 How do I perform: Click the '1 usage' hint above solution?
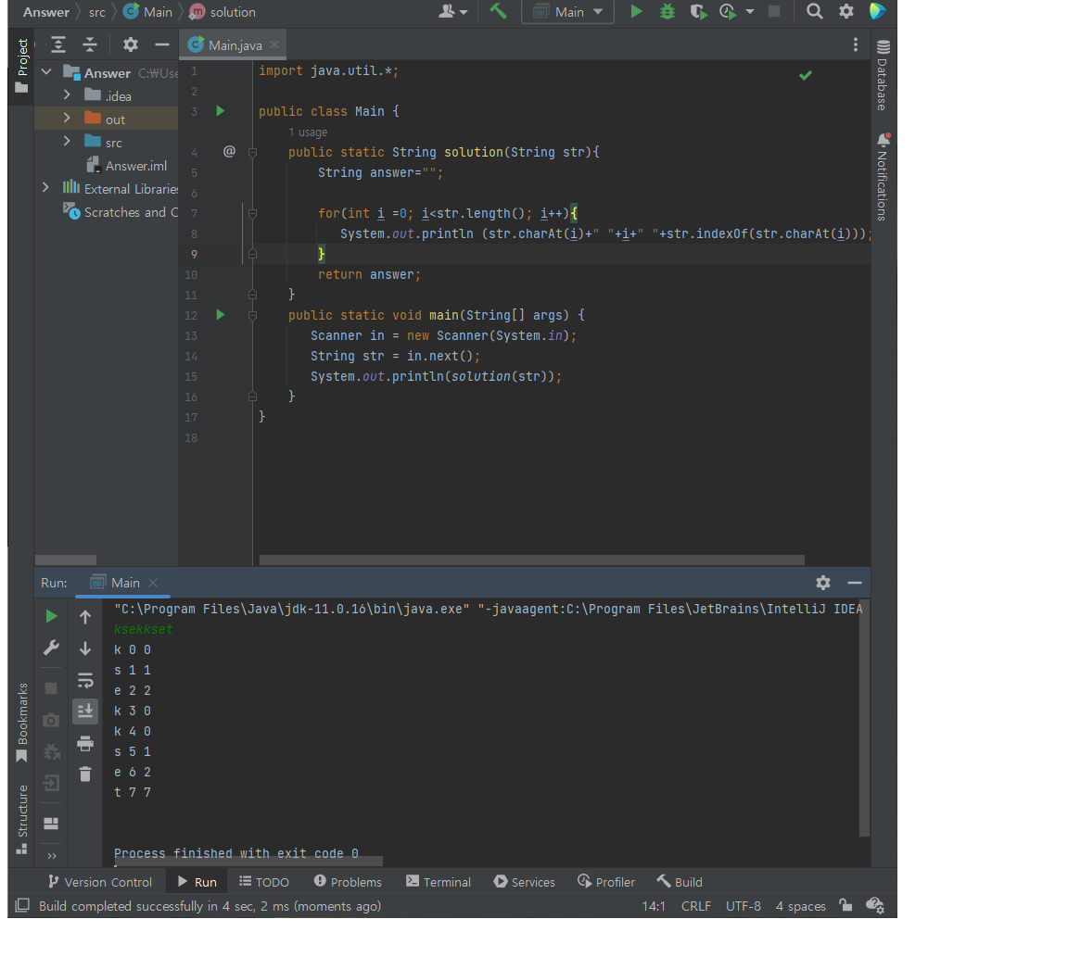click(308, 132)
